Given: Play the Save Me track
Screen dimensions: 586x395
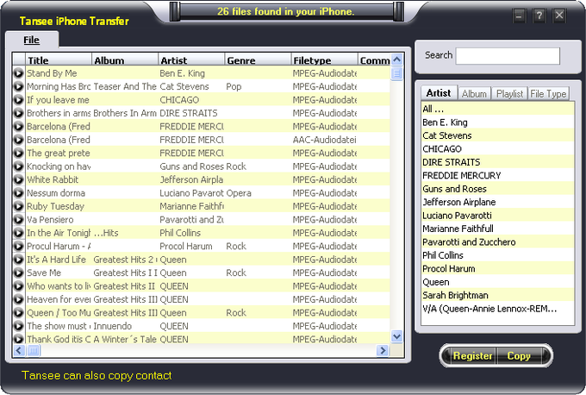Looking at the screenshot, I should [x=18, y=273].
